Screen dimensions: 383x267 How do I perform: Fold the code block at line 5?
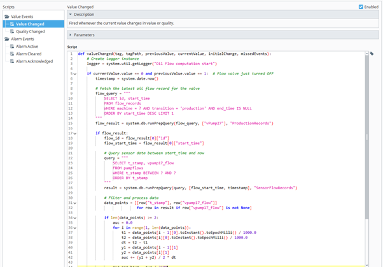(x=75, y=74)
